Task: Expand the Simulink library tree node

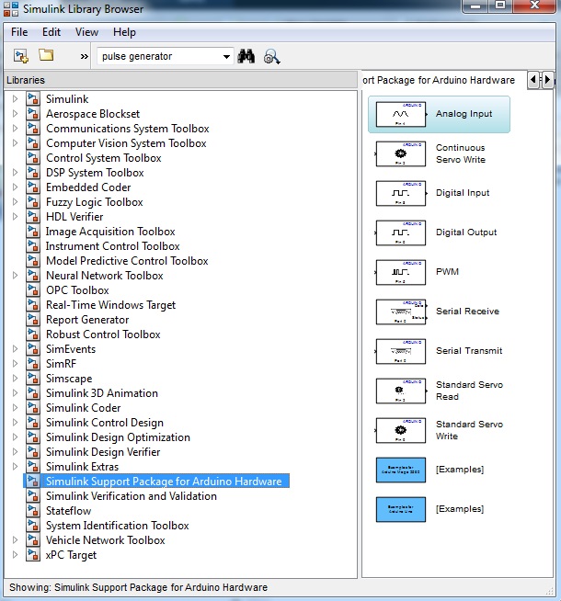Action: 15,99
